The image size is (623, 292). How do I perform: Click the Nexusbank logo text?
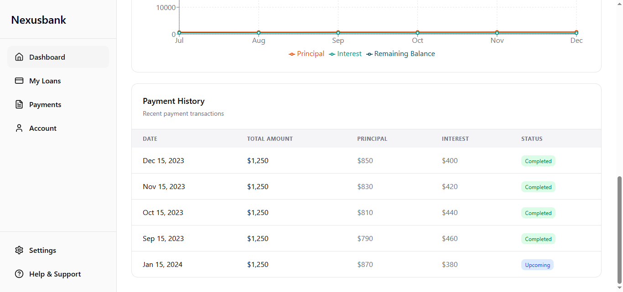pos(39,20)
